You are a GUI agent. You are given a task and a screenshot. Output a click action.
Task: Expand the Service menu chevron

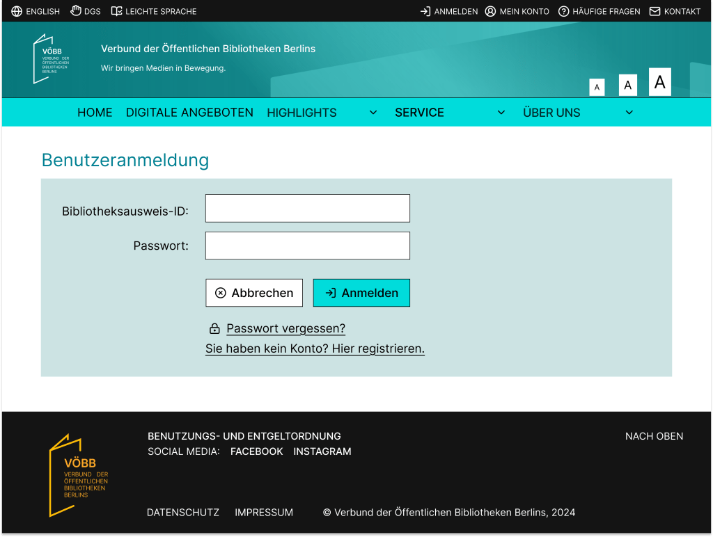click(x=501, y=113)
